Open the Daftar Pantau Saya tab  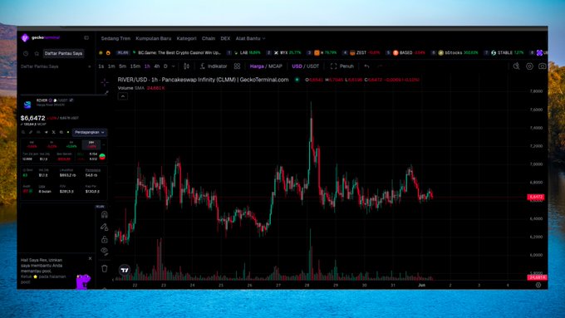tap(63, 53)
